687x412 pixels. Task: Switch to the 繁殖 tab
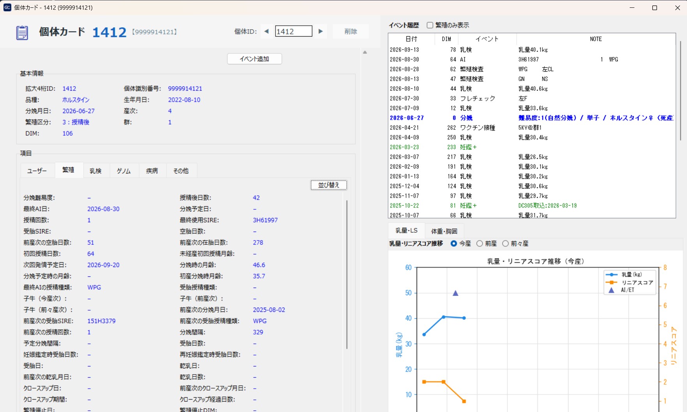[x=68, y=170]
